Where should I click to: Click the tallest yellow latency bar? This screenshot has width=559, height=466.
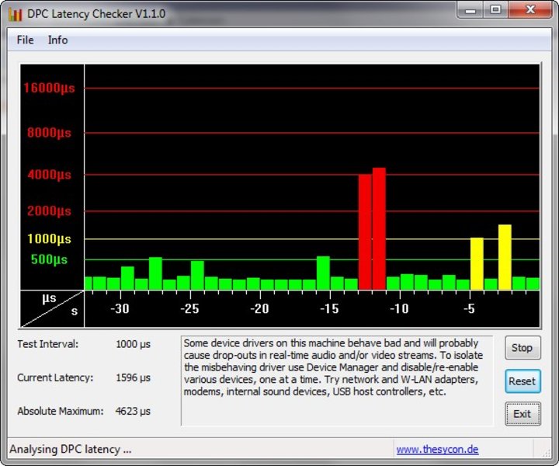click(x=505, y=257)
